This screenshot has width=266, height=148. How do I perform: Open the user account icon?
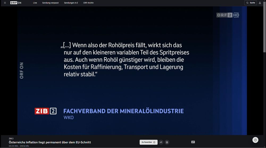click(260, 3)
